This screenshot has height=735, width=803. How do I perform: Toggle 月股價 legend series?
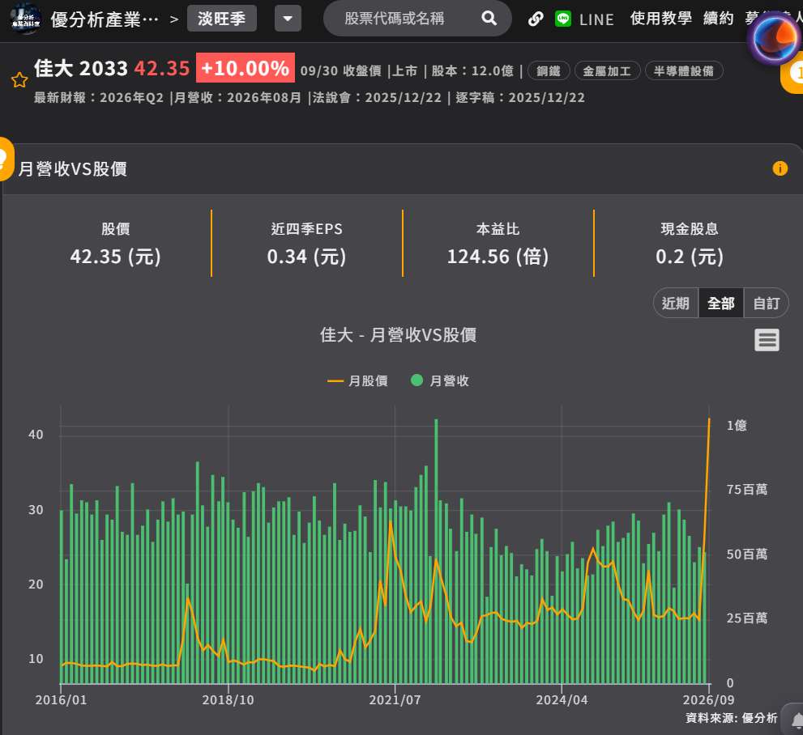(x=357, y=380)
